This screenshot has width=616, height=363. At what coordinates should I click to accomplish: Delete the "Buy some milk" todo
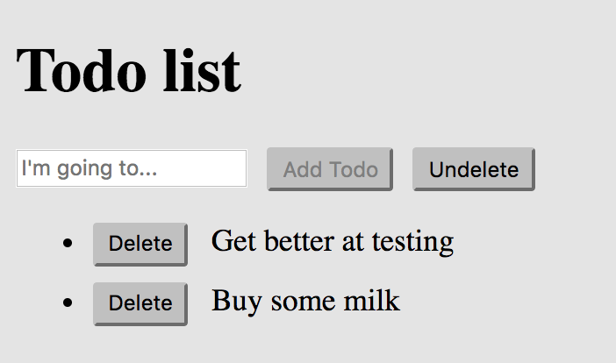coord(140,303)
